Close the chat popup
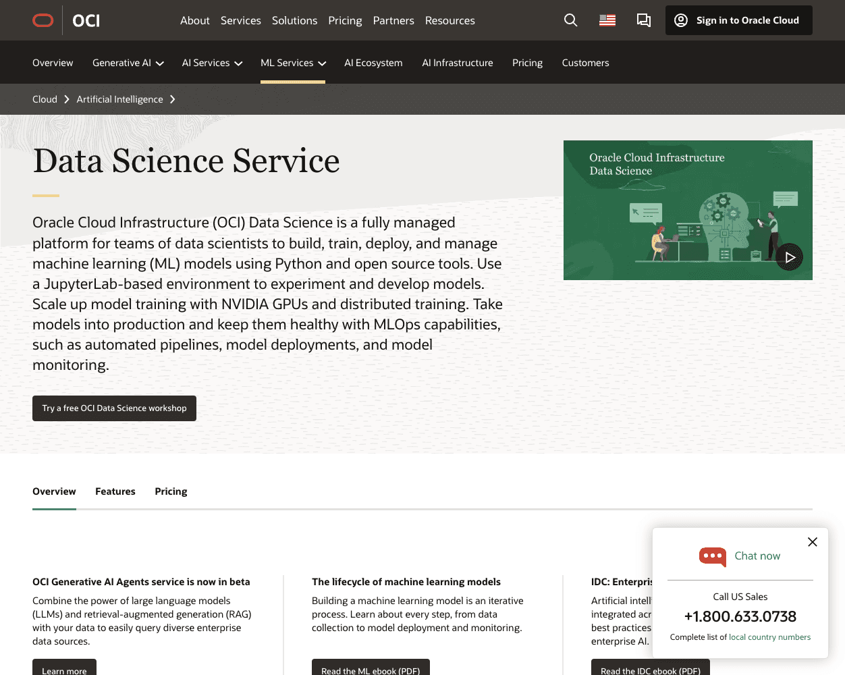Screen dimensions: 845x675 (x=813, y=542)
